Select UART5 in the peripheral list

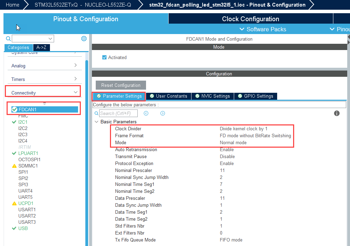pos(25,197)
